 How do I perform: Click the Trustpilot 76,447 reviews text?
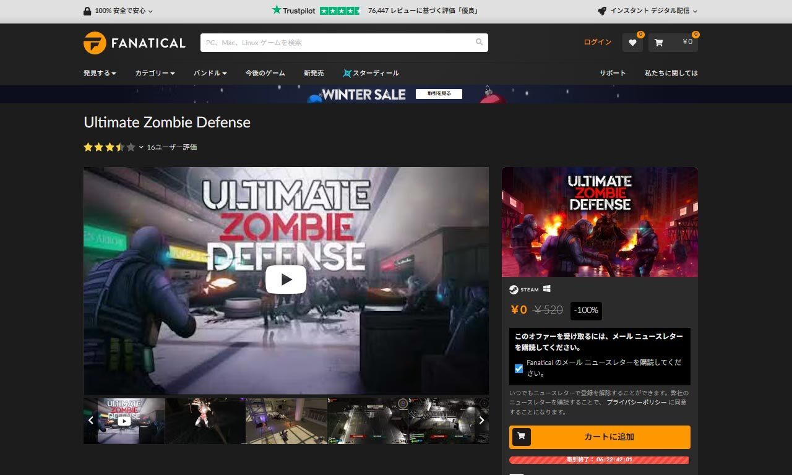(x=423, y=11)
